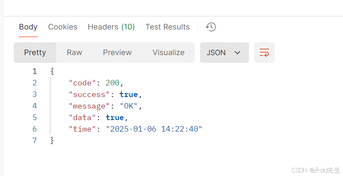Click line number 5 in gutter

click(x=35, y=117)
